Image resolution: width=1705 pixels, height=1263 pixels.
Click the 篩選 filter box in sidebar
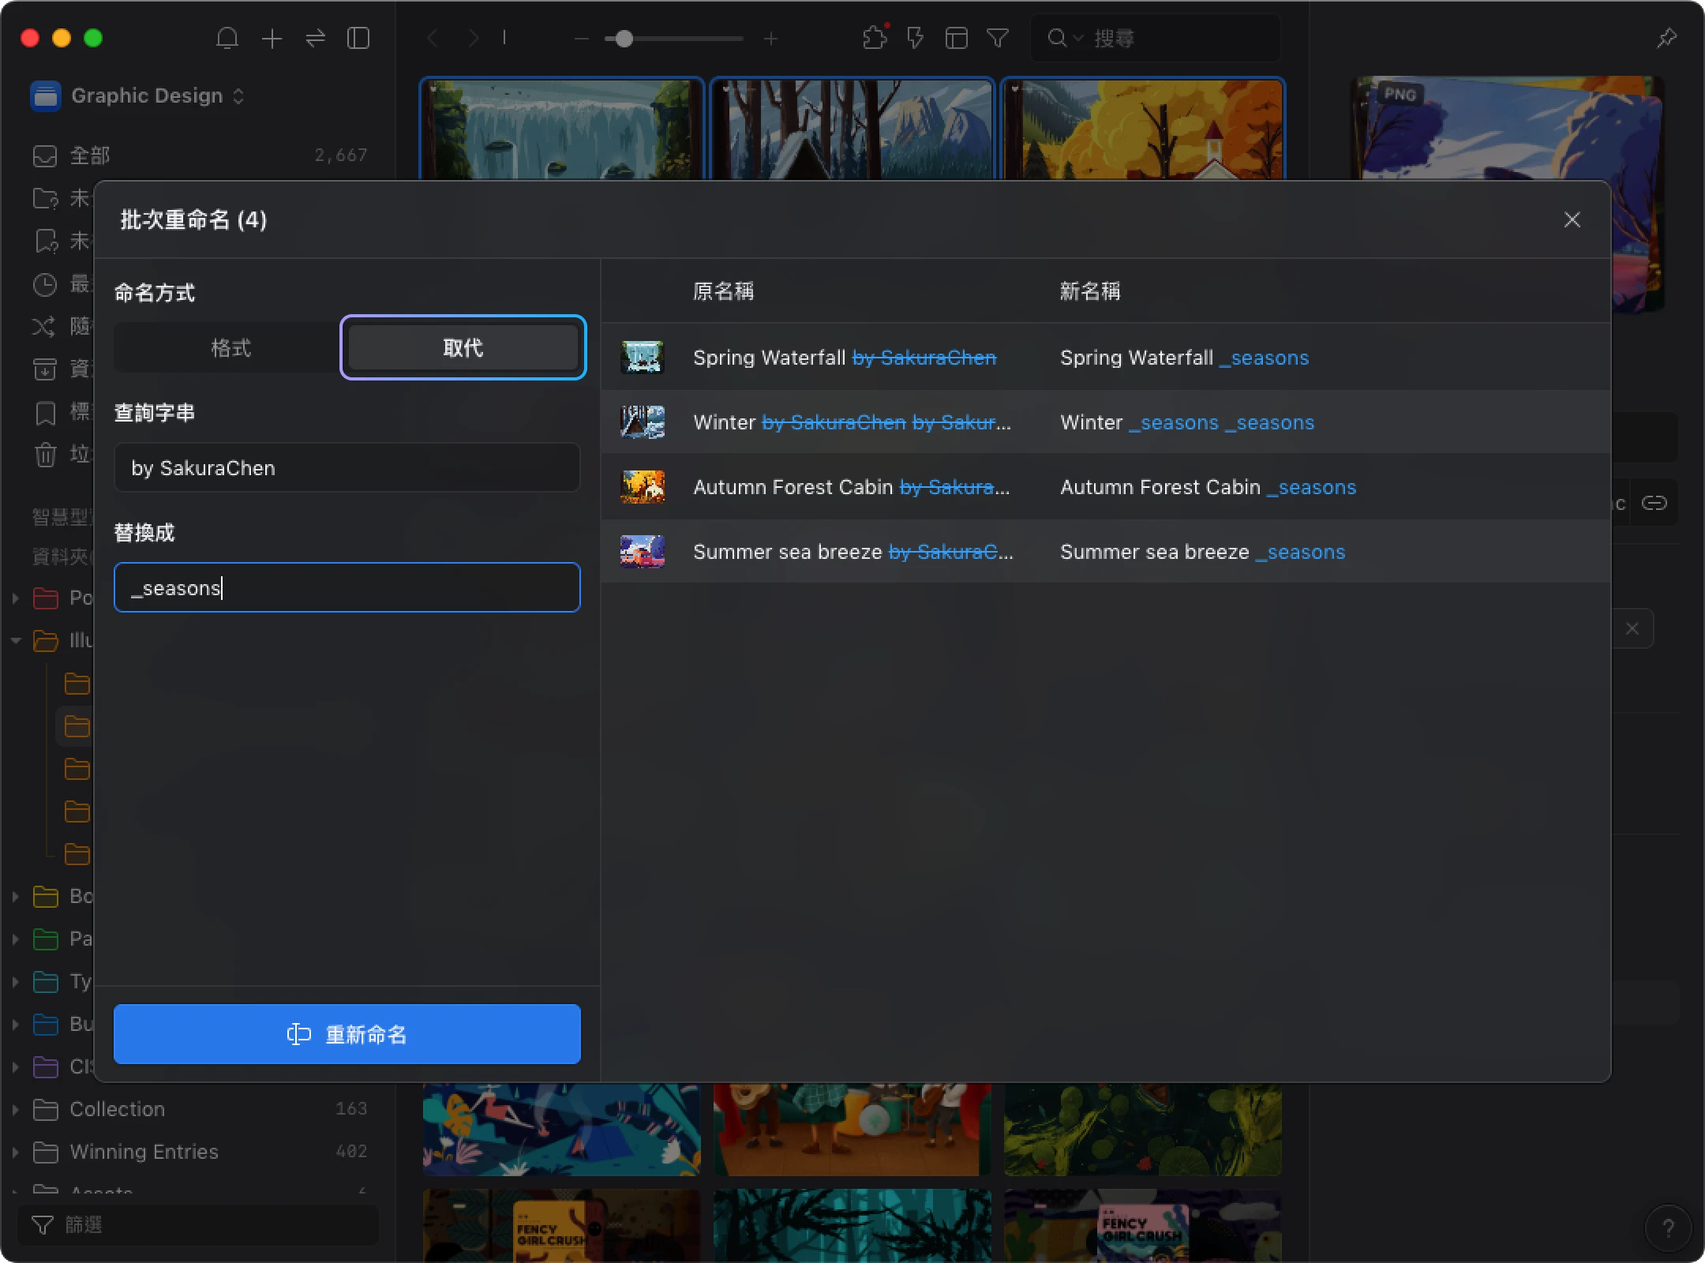click(197, 1225)
